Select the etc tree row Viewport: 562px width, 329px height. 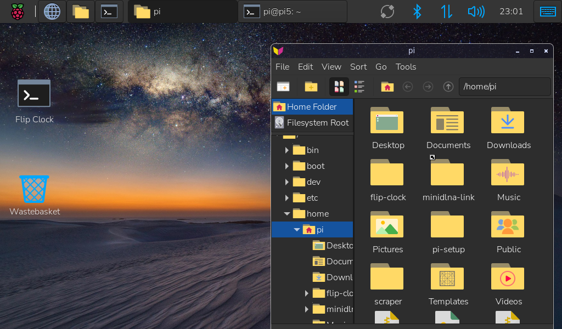(312, 197)
